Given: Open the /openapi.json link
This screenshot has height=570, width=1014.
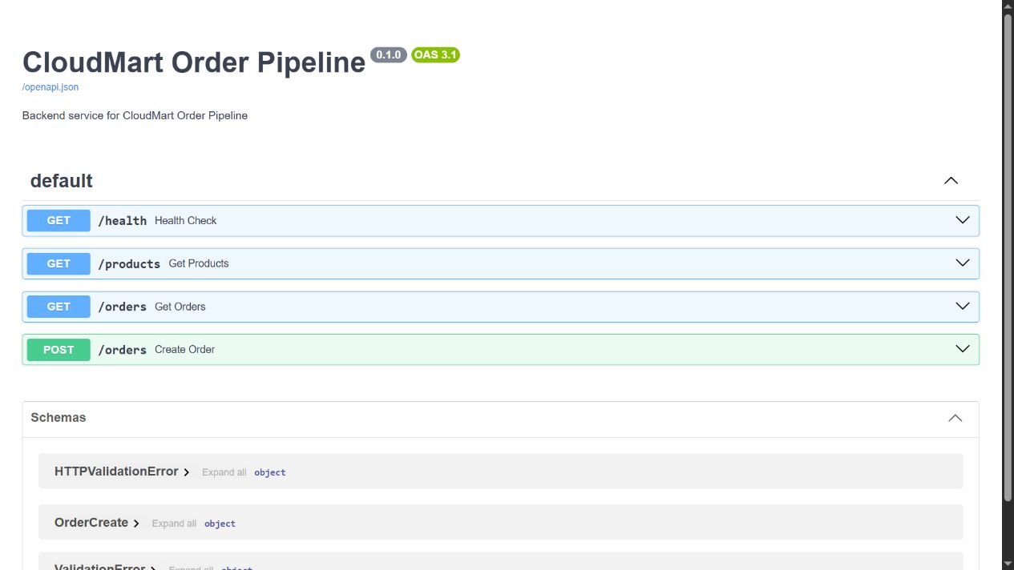Looking at the screenshot, I should pos(50,87).
